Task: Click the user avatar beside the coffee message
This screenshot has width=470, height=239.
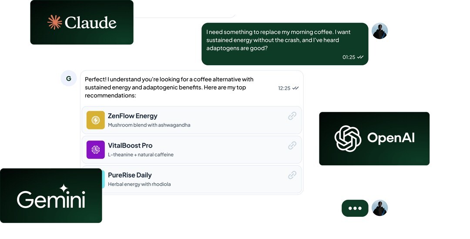Action: tap(379, 31)
